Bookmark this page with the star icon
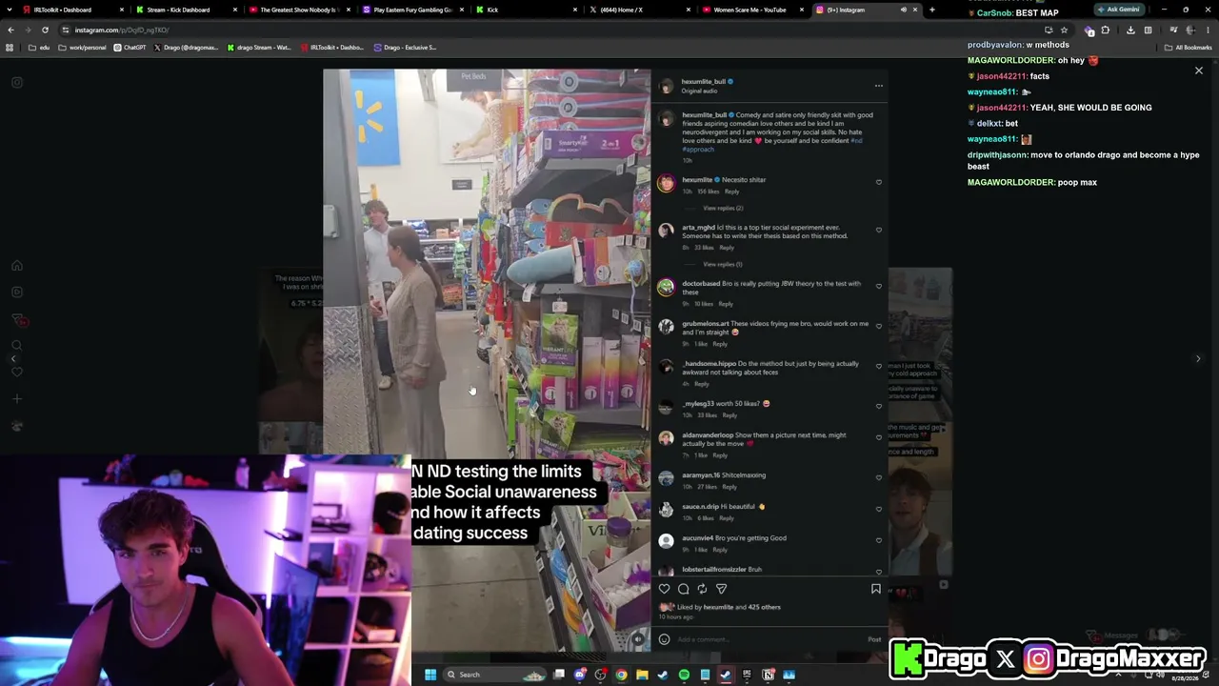Viewport: 1219px width, 686px height. pos(1064,30)
